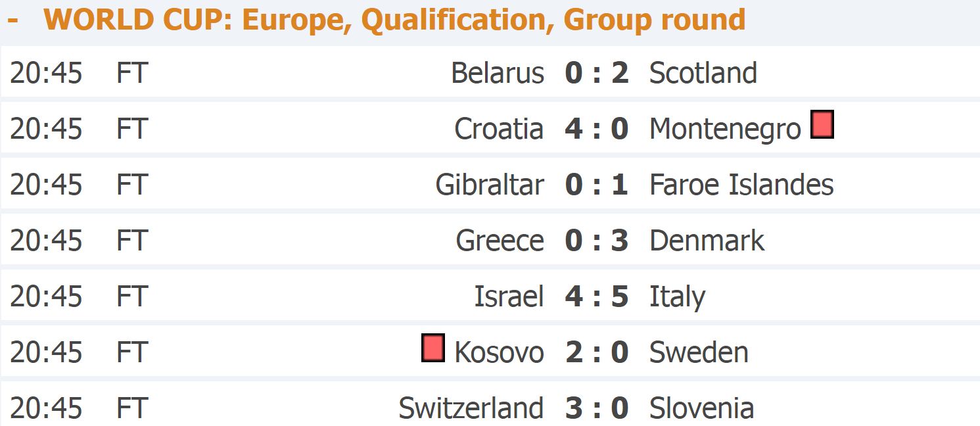Open the Sweden team link

(699, 352)
